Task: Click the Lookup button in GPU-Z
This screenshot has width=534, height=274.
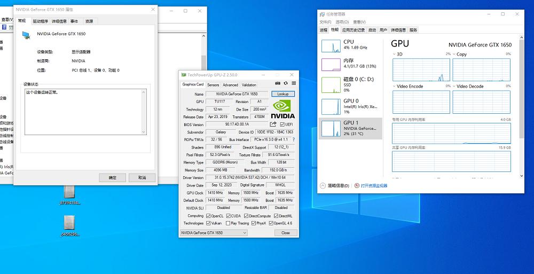Action: tap(282, 94)
